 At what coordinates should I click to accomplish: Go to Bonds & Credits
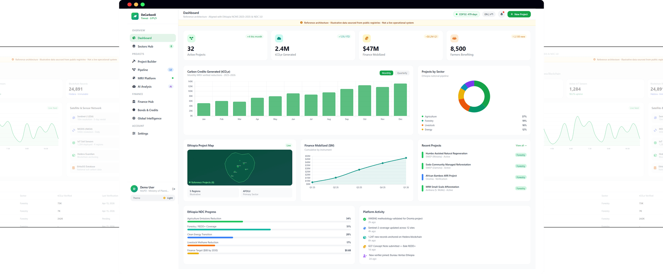(153, 110)
